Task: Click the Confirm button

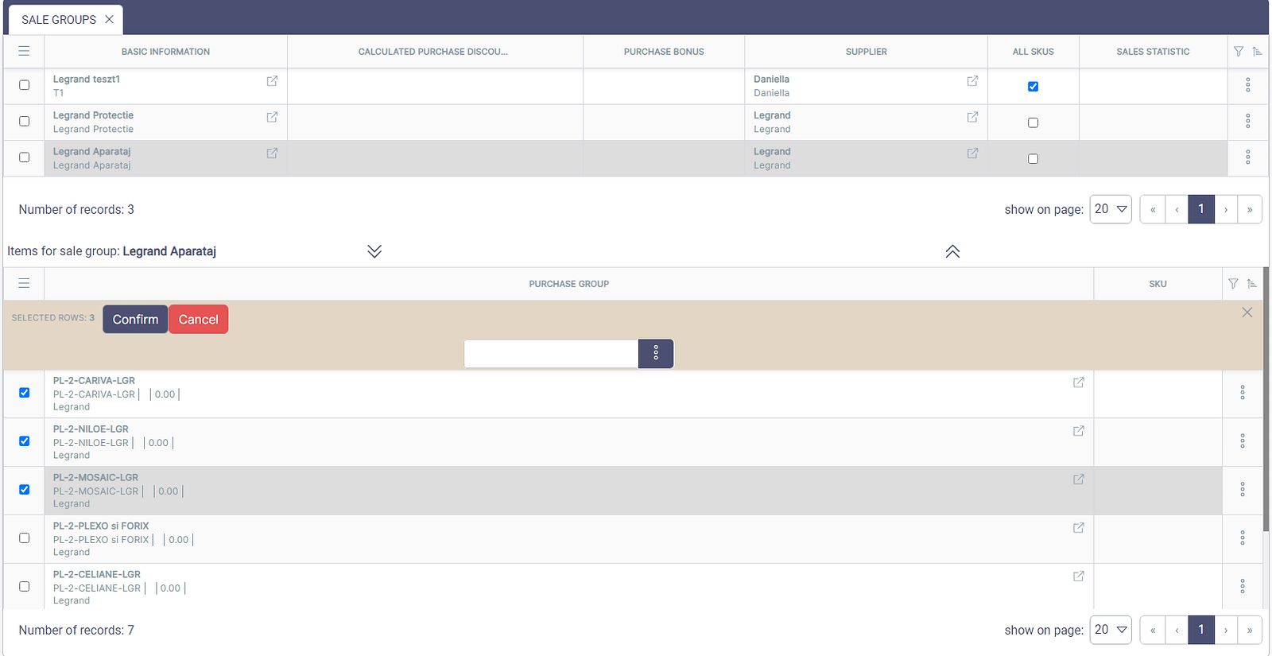Action: click(135, 320)
